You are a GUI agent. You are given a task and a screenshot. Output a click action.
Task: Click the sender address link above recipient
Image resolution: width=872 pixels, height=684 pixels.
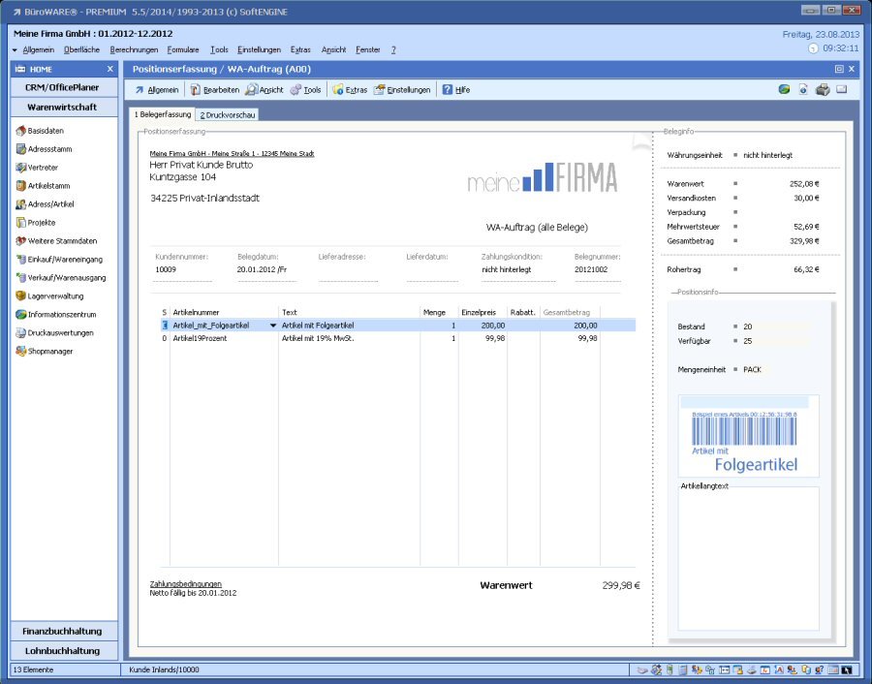tap(232, 153)
